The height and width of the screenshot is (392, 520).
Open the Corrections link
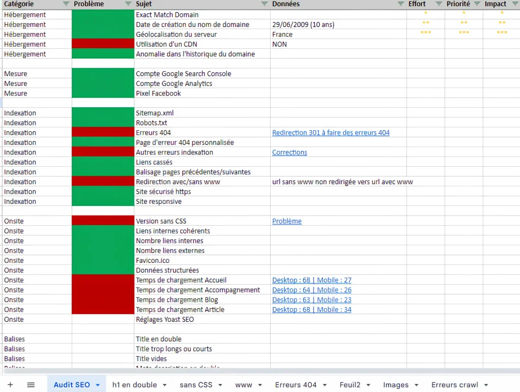point(289,153)
